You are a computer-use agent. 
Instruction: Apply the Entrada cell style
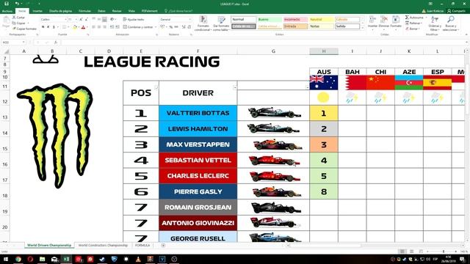[x=295, y=26]
